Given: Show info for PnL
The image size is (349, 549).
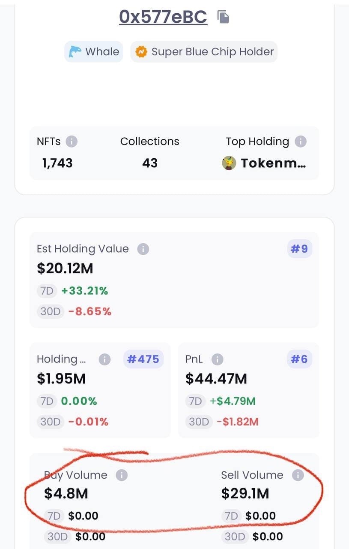Looking at the screenshot, I should tap(217, 359).
